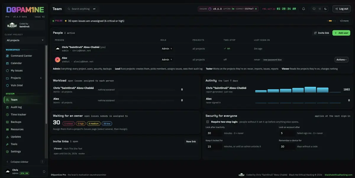Click the circle icon beside Chris's profile footer
This screenshot has width=355, height=178.
[44, 172]
